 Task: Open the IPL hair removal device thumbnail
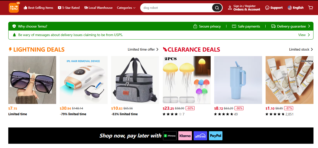pyautogui.click(x=84, y=80)
